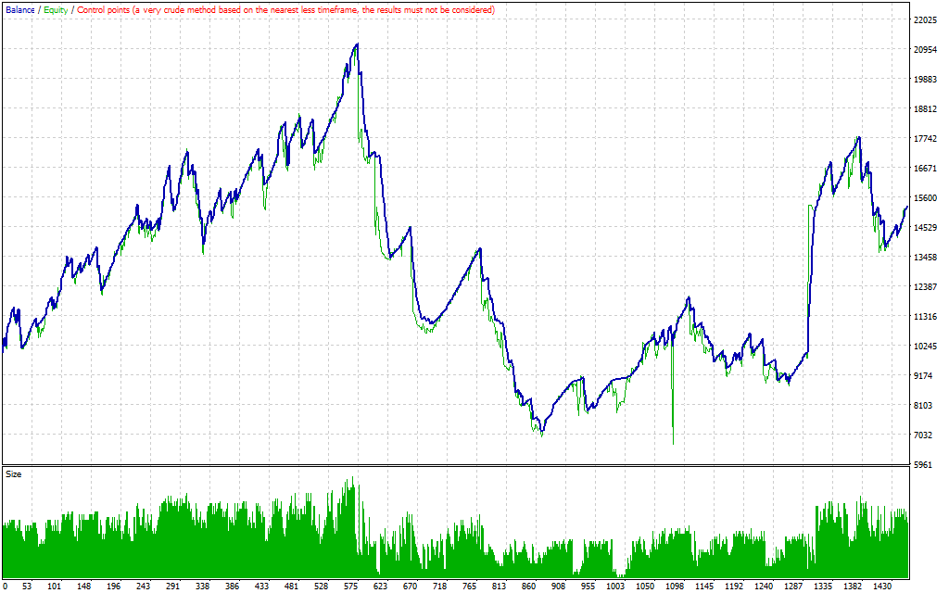Click the 22025 value on price axis
The height and width of the screenshot is (593, 949).
(926, 19)
